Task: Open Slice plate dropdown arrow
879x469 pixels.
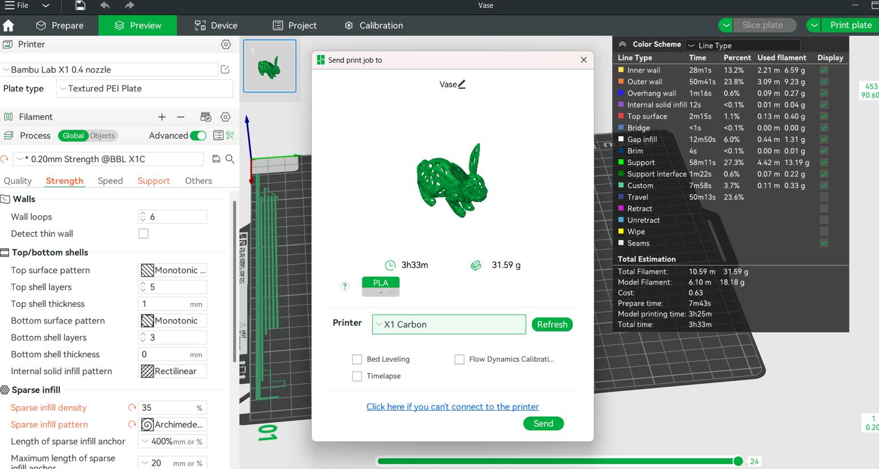Action: [725, 25]
